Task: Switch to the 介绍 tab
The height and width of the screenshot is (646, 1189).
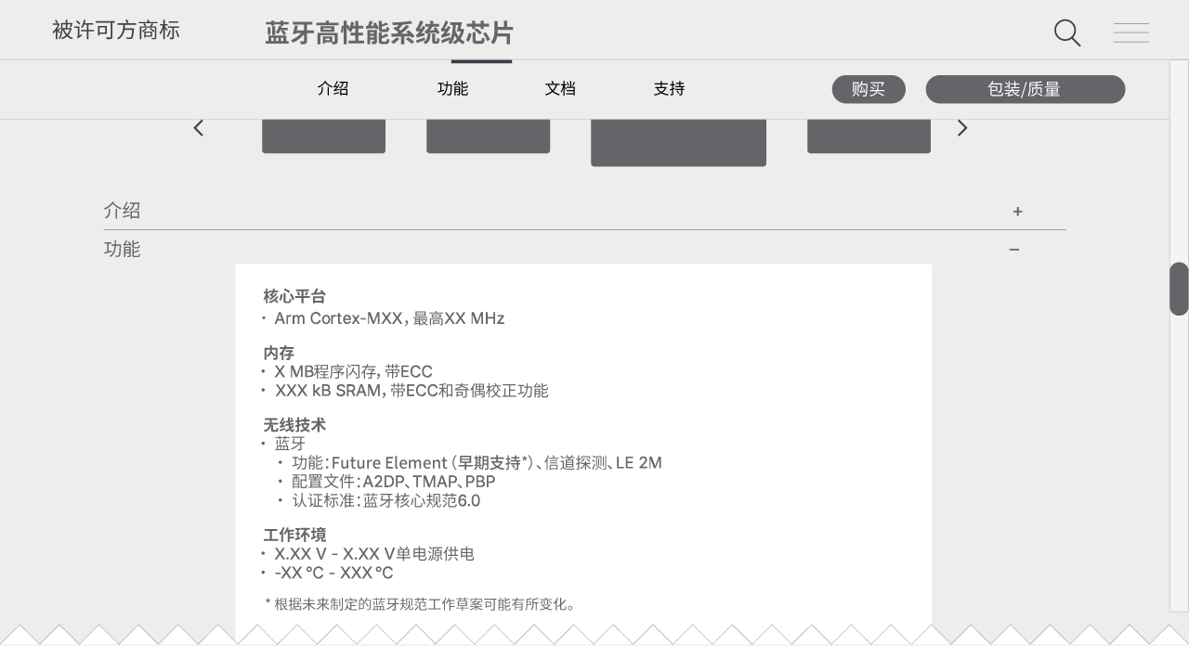Action: (333, 89)
